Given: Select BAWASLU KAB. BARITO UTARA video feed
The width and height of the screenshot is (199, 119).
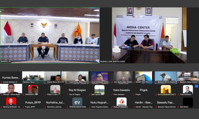Looking at the screenshot, I should (149, 35).
